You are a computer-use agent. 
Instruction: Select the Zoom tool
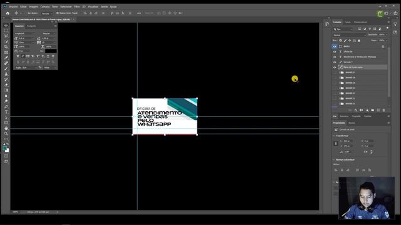[6, 133]
